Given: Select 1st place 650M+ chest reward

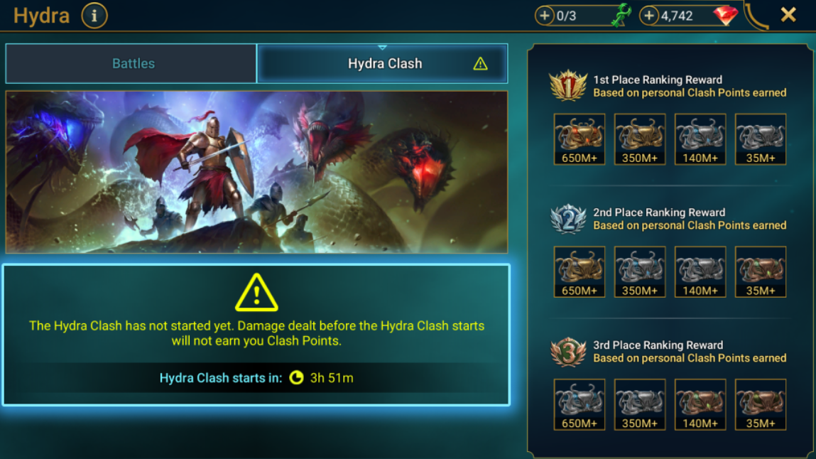Looking at the screenshot, I should point(580,139).
